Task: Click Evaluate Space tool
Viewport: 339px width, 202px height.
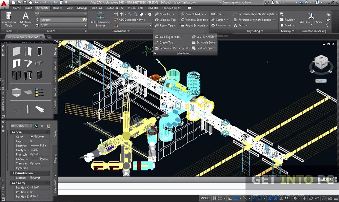Action: click(203, 48)
